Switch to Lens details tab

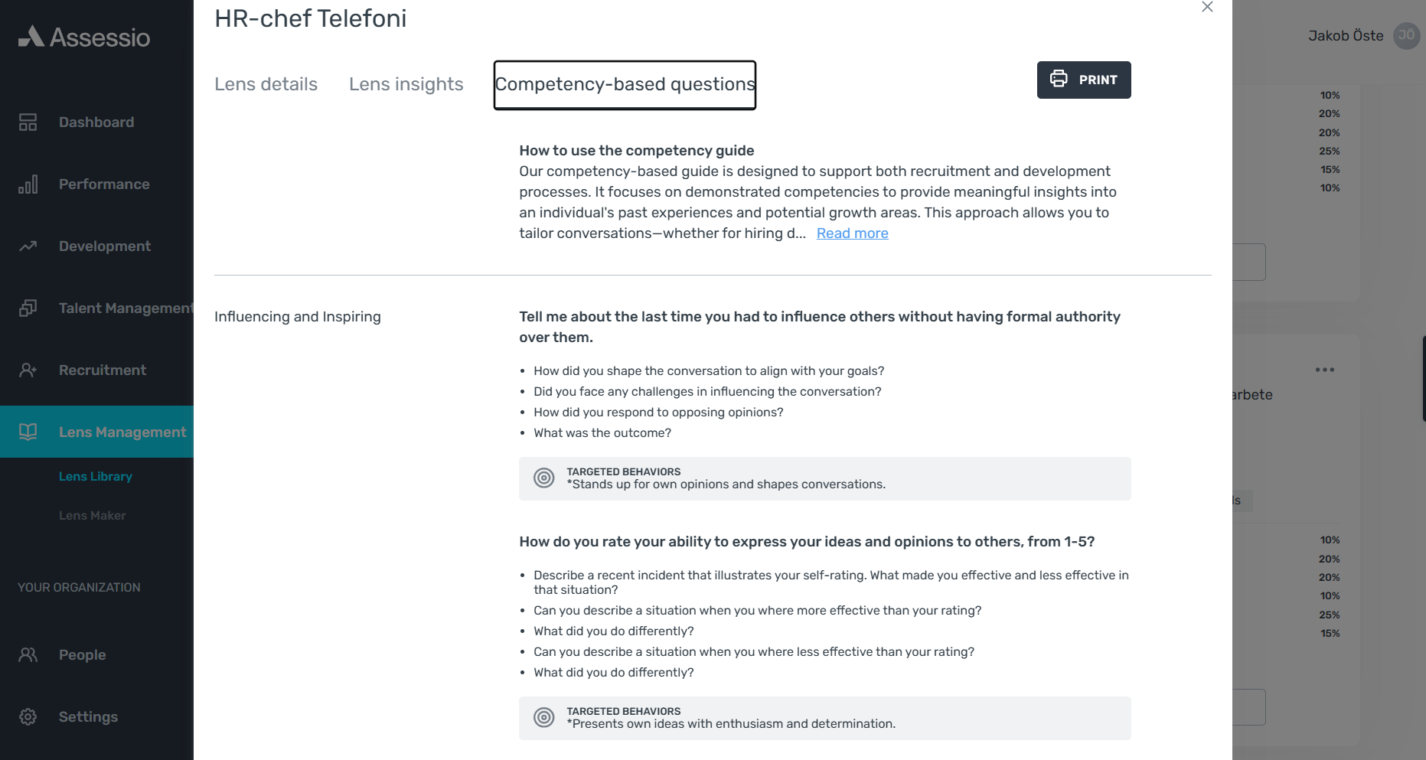tap(266, 84)
